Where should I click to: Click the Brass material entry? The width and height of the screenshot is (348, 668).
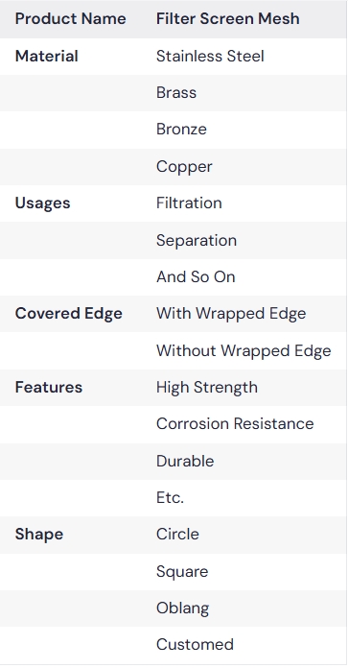tap(176, 93)
